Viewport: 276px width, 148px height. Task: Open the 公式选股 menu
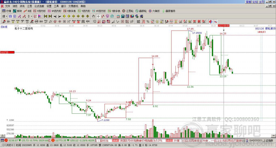coord(39,6)
